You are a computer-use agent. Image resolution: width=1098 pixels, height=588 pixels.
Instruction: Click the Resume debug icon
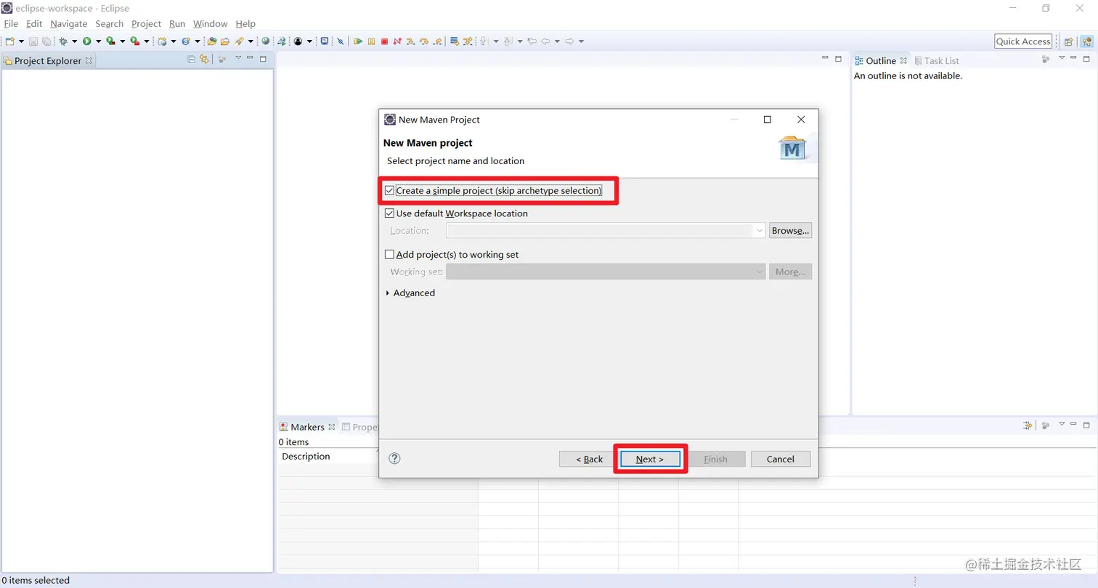pos(358,41)
